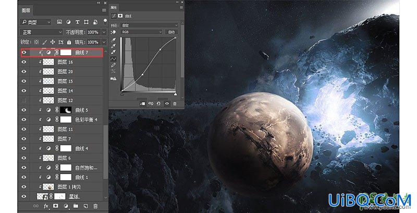
Task: Click the lock all padlock icon
Action: click(69, 42)
